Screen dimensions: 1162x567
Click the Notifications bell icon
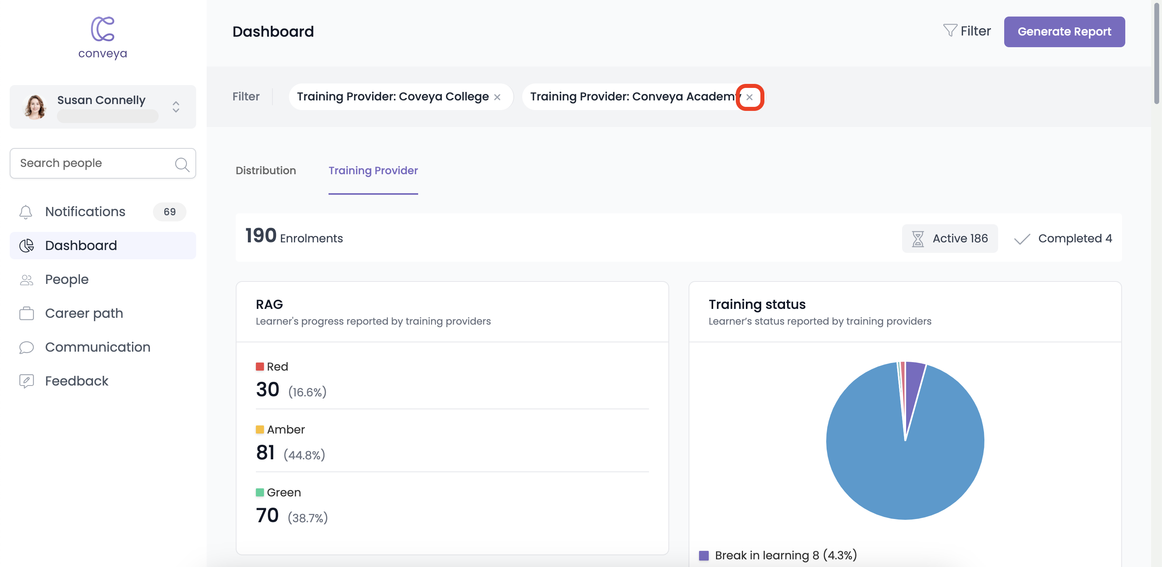tap(26, 212)
